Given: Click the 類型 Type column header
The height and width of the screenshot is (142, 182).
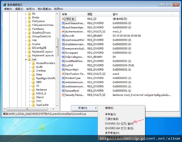Looking at the screenshot, I should 99,14.
